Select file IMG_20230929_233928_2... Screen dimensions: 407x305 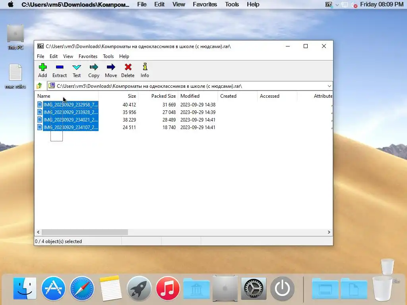coord(71,112)
